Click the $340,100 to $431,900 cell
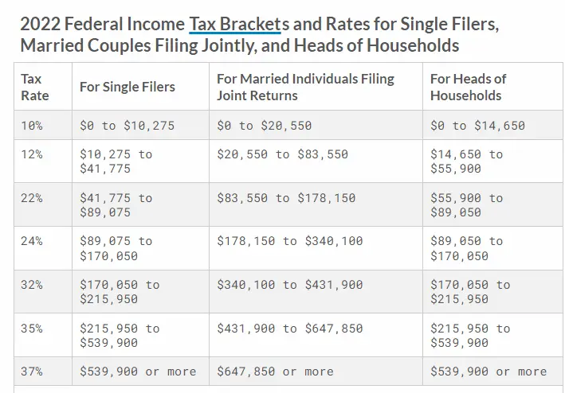565x393 pixels. [289, 284]
